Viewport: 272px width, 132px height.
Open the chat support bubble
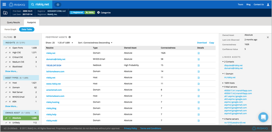point(263,117)
